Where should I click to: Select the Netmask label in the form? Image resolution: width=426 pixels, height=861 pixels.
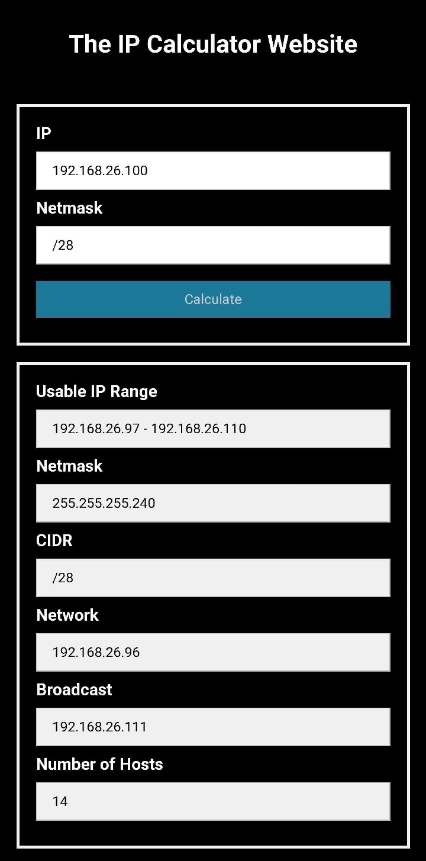pyautogui.click(x=69, y=208)
